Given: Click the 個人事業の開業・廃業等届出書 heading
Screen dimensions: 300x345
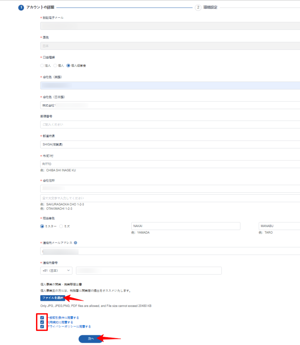Looking at the screenshot, I should 61,284.
